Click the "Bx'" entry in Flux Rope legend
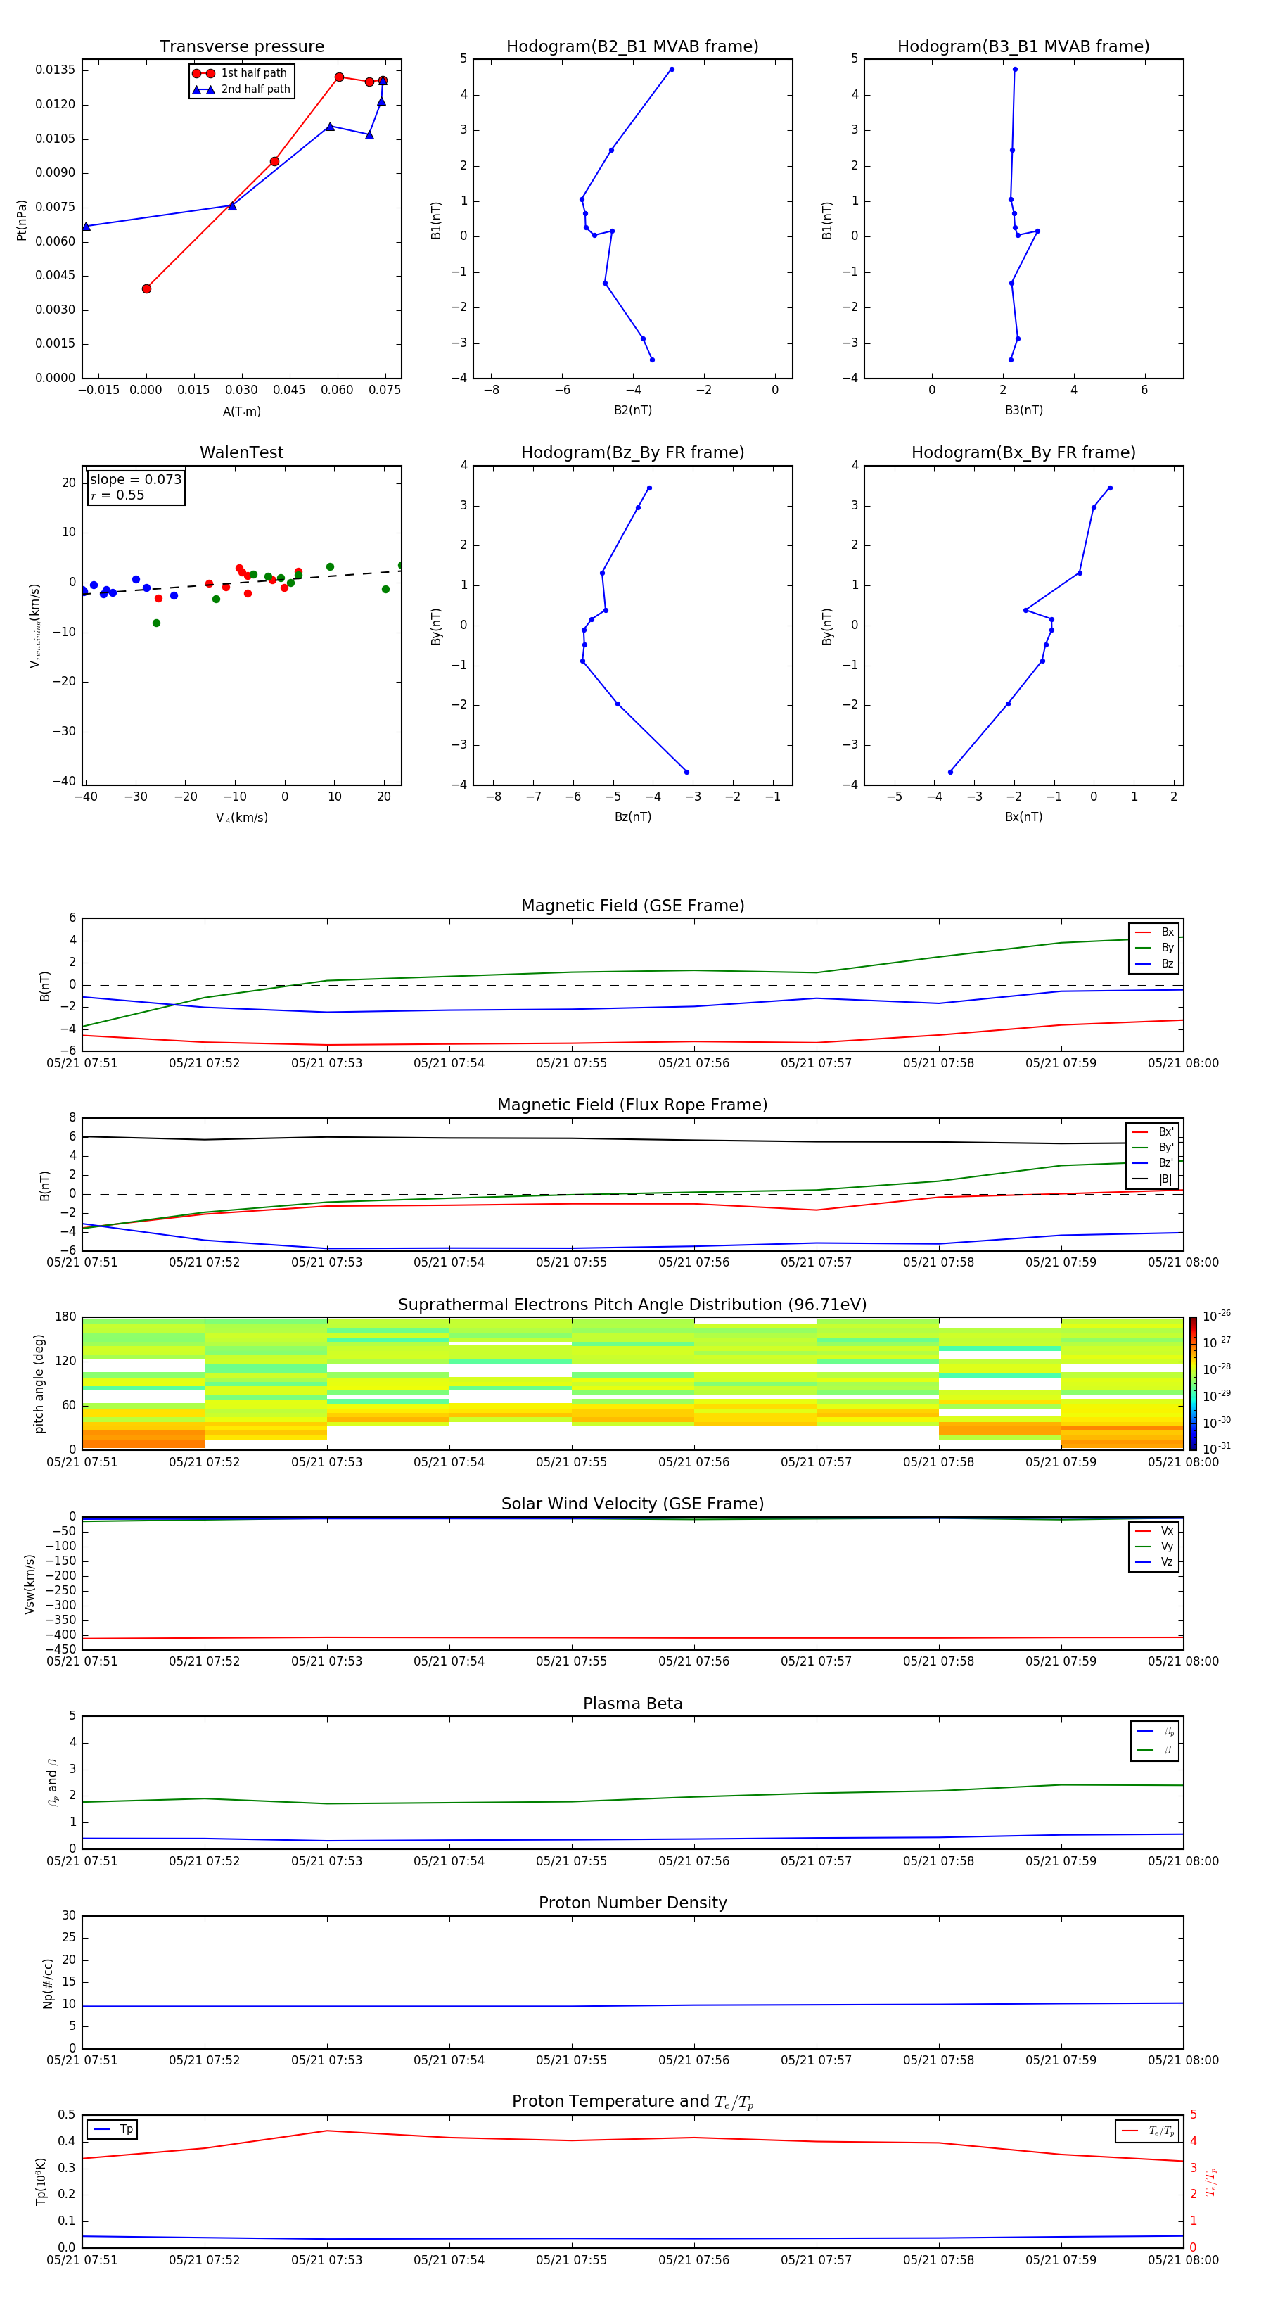Screen dimensions: 1266x2322 pos(1153,1132)
